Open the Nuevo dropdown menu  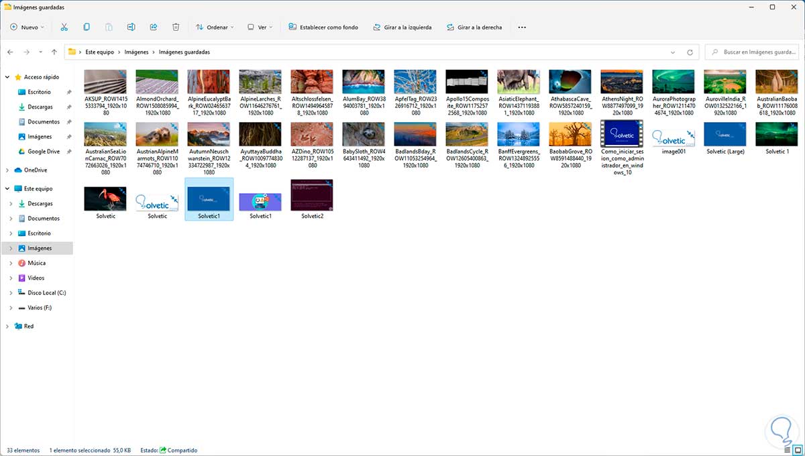(x=27, y=27)
